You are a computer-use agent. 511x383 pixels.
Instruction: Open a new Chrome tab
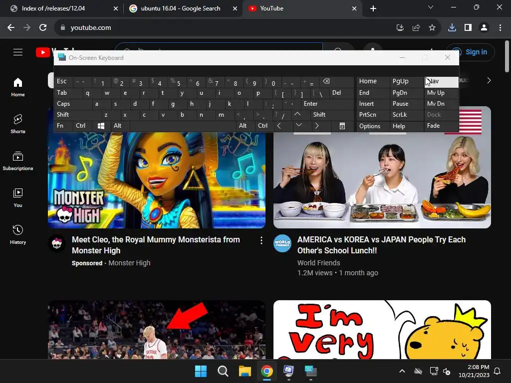[373, 8]
